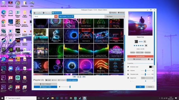Click the Volume slider handle
Screen dimensions: 179x100
(145, 71)
